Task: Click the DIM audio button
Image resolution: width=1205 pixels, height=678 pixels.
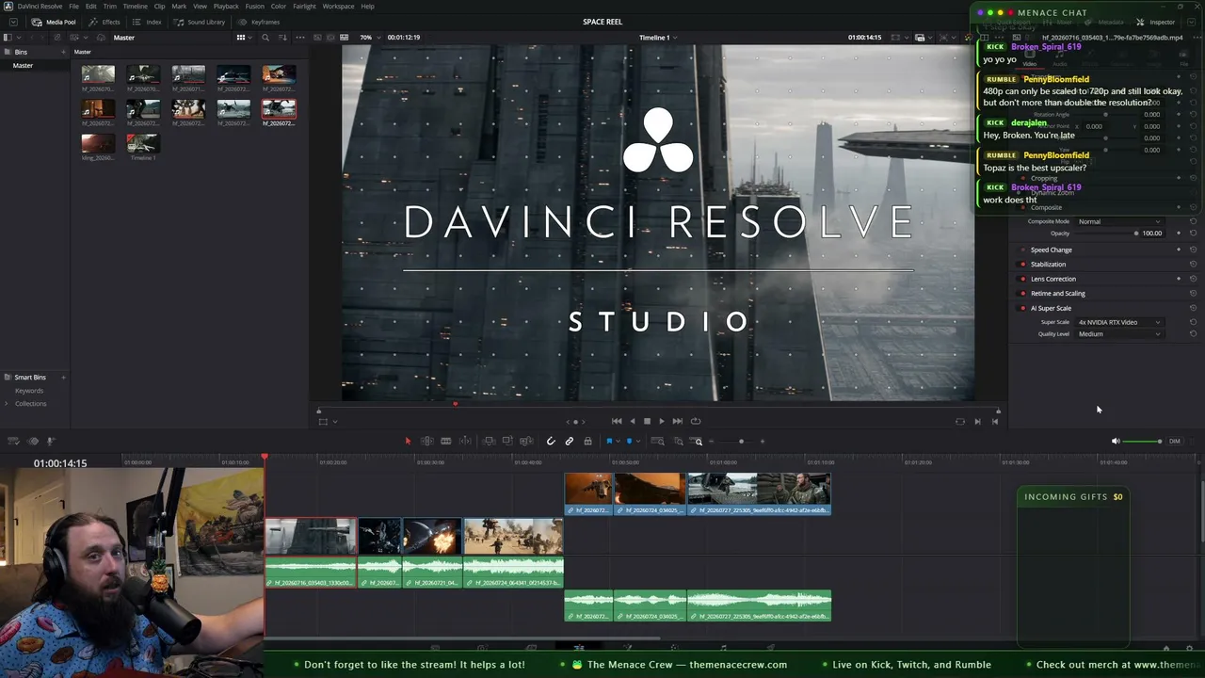Action: [x=1174, y=441]
